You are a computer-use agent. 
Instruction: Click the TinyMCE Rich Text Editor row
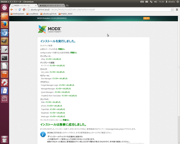[59, 96]
